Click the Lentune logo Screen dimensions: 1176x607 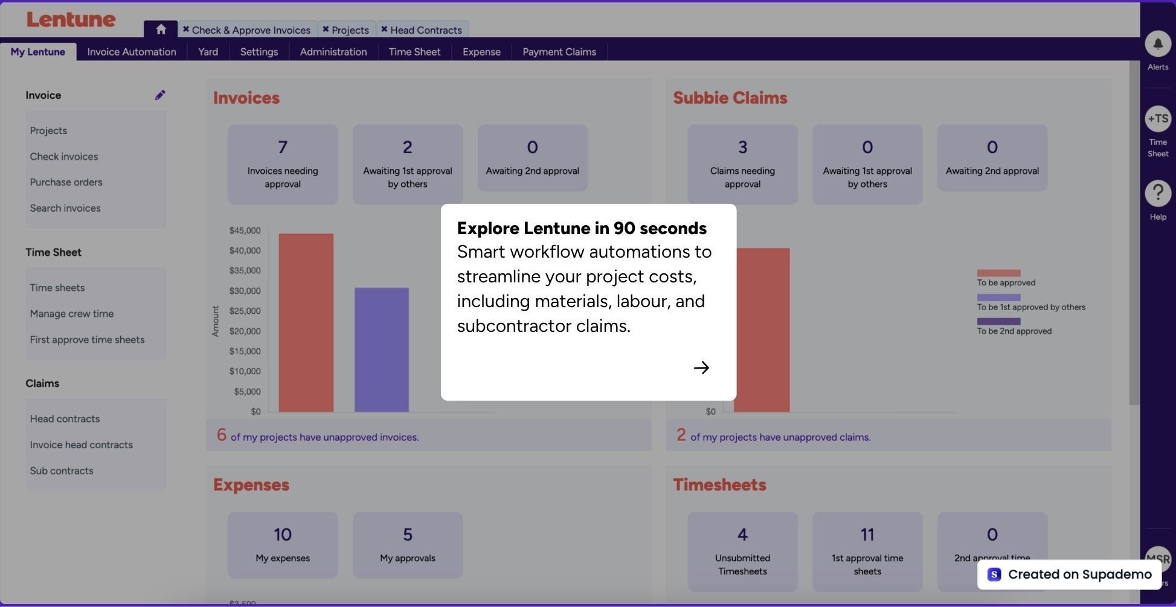point(70,19)
